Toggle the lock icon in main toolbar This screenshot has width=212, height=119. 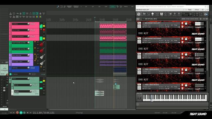coord(40,14)
